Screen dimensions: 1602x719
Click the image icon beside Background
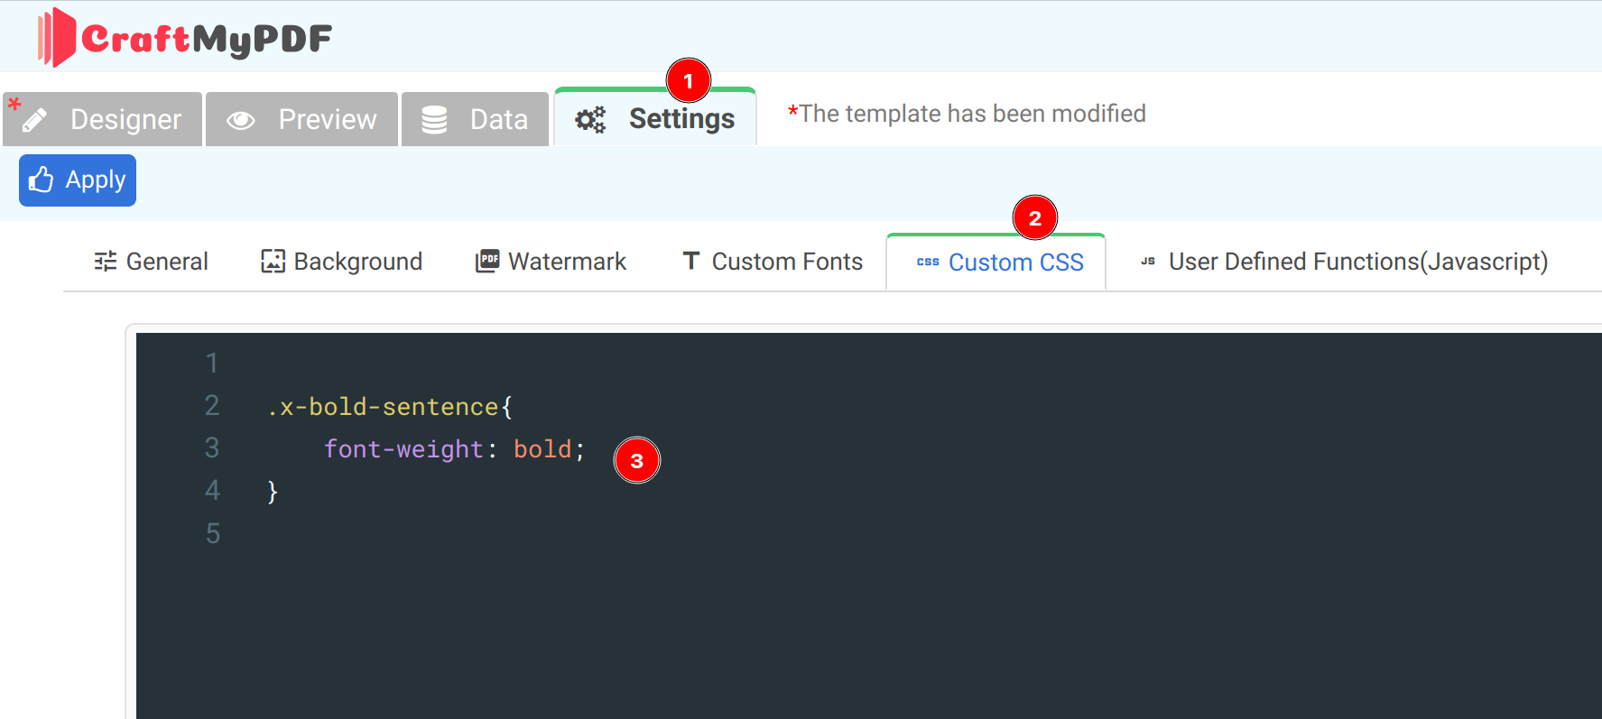(273, 262)
